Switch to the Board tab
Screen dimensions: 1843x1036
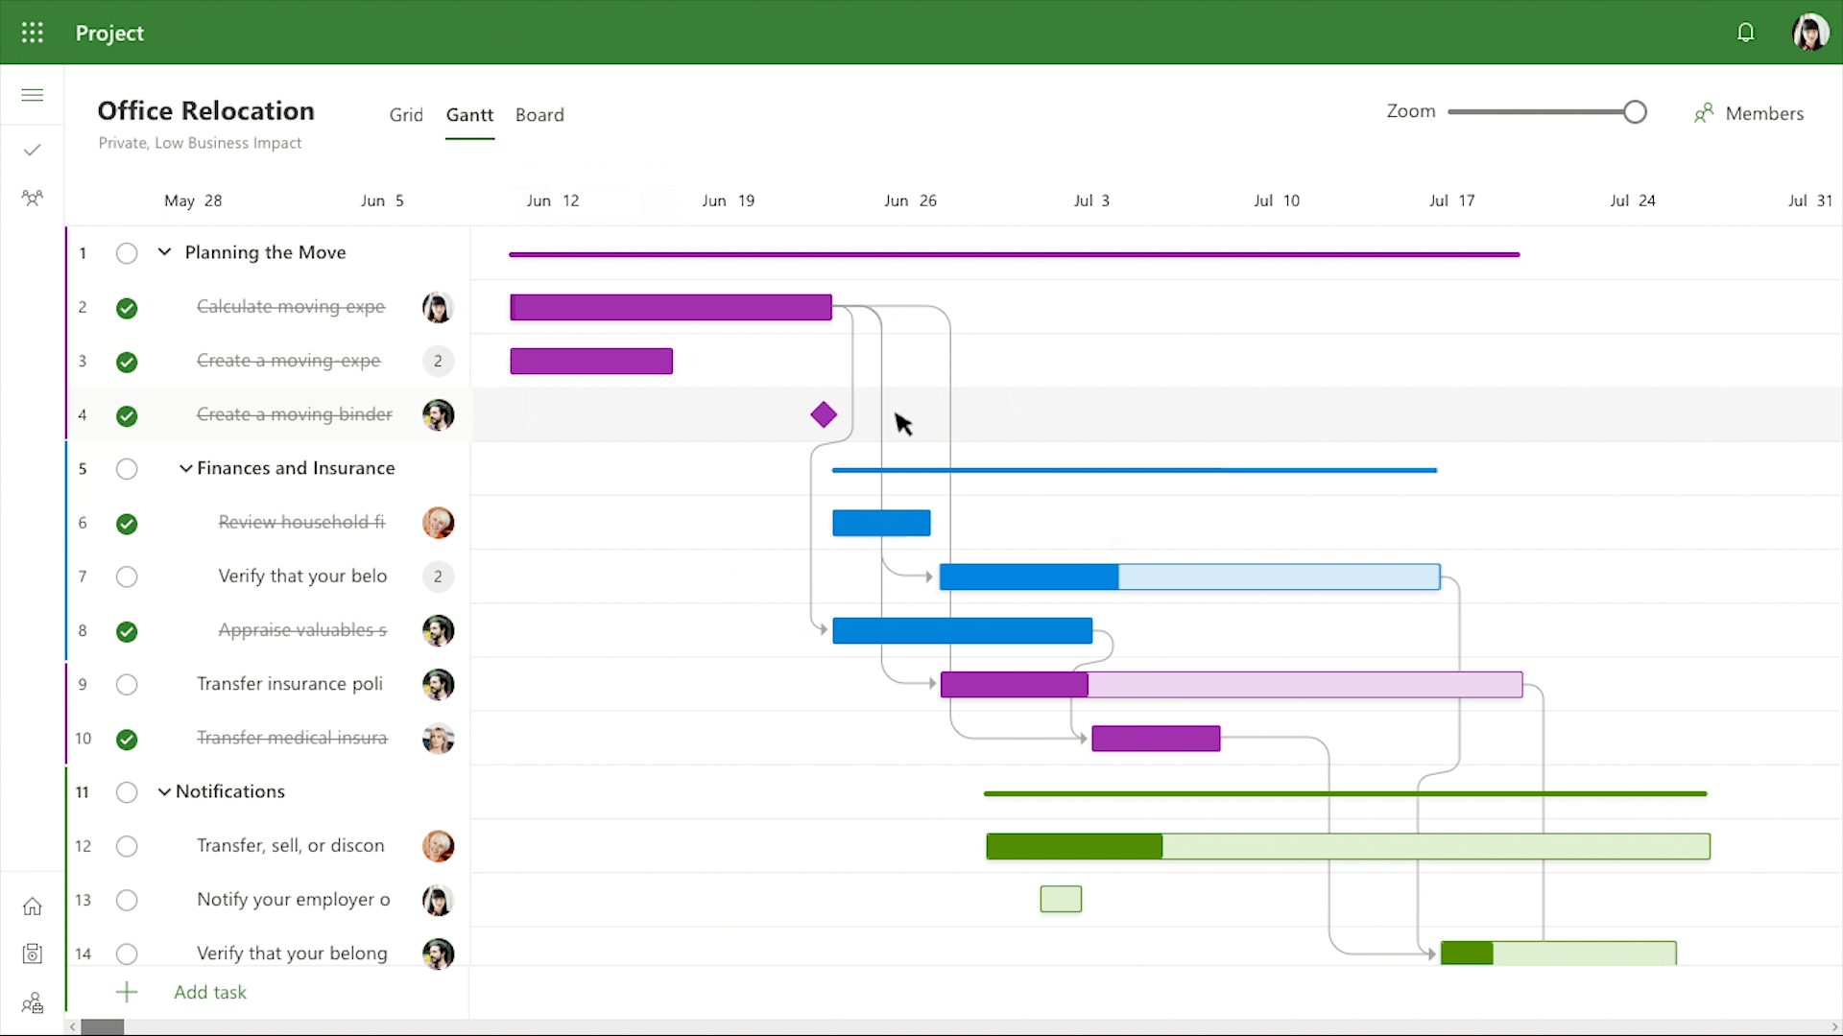[x=539, y=115]
